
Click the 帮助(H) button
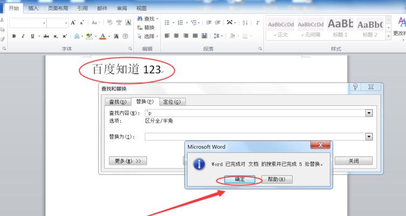pos(277,179)
